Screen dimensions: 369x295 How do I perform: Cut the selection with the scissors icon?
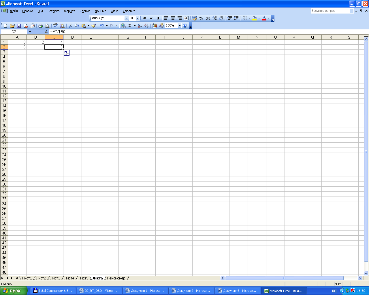point(70,26)
